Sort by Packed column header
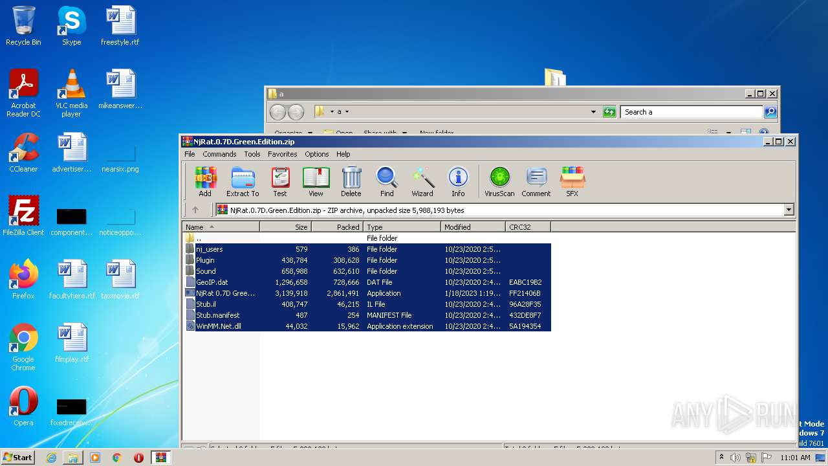Screen dimensions: 828x466 click(x=338, y=227)
